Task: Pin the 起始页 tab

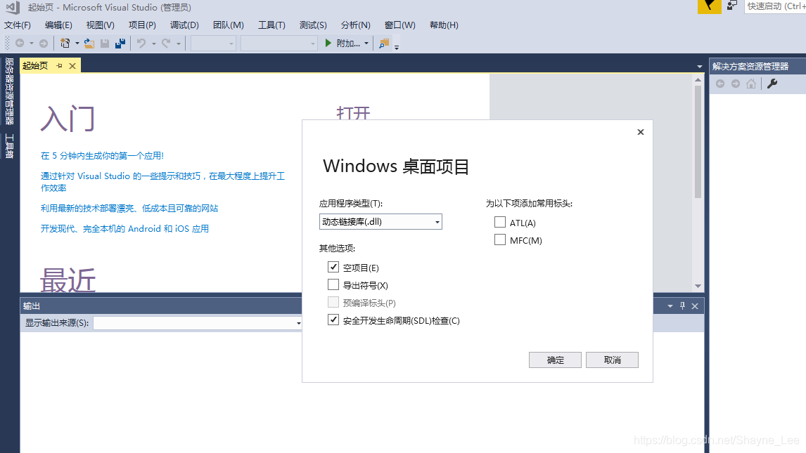Action: tap(59, 65)
